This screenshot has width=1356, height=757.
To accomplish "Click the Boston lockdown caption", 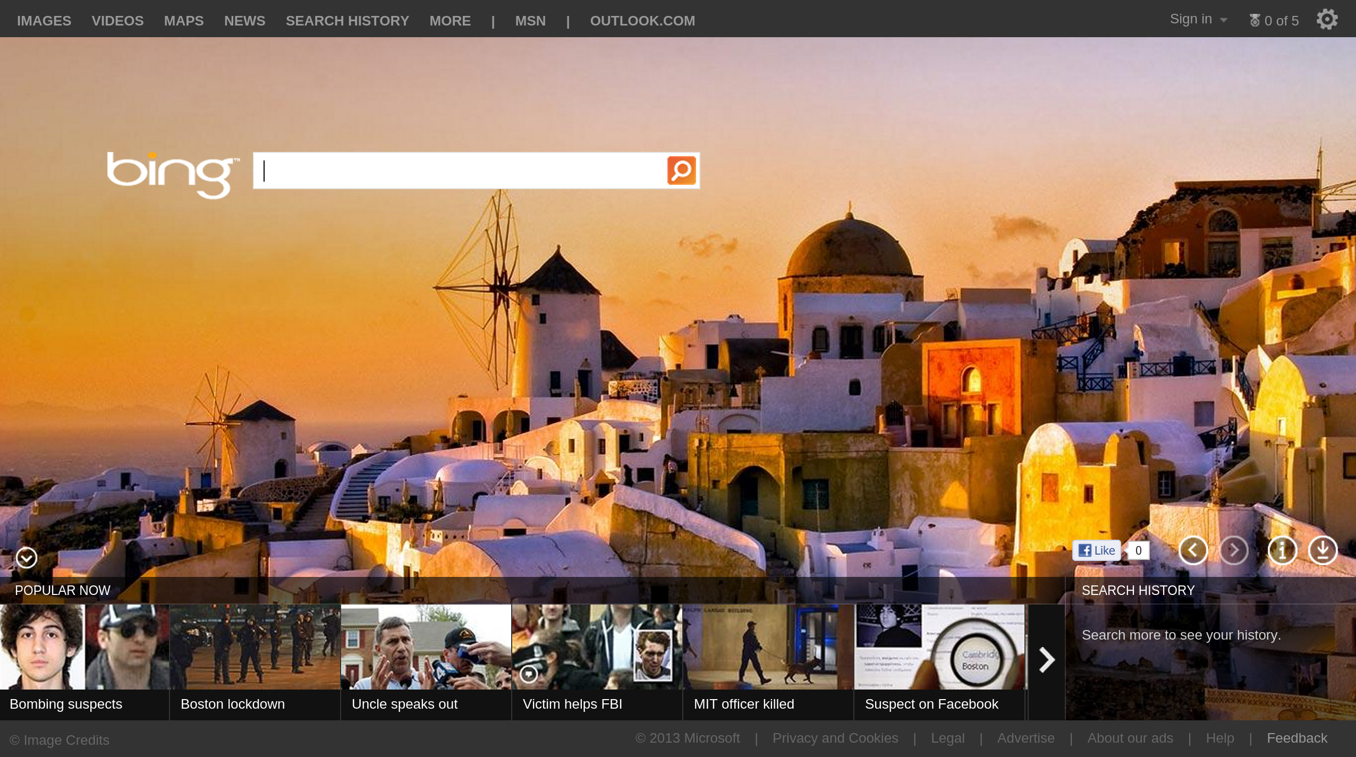I will click(x=233, y=704).
